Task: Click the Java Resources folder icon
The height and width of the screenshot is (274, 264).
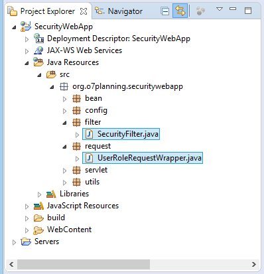Action: tap(38, 62)
